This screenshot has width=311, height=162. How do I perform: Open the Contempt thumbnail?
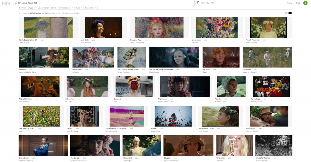(267, 57)
